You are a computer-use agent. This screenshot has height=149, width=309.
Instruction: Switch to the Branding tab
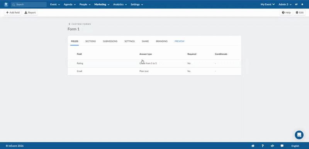pos(161,41)
